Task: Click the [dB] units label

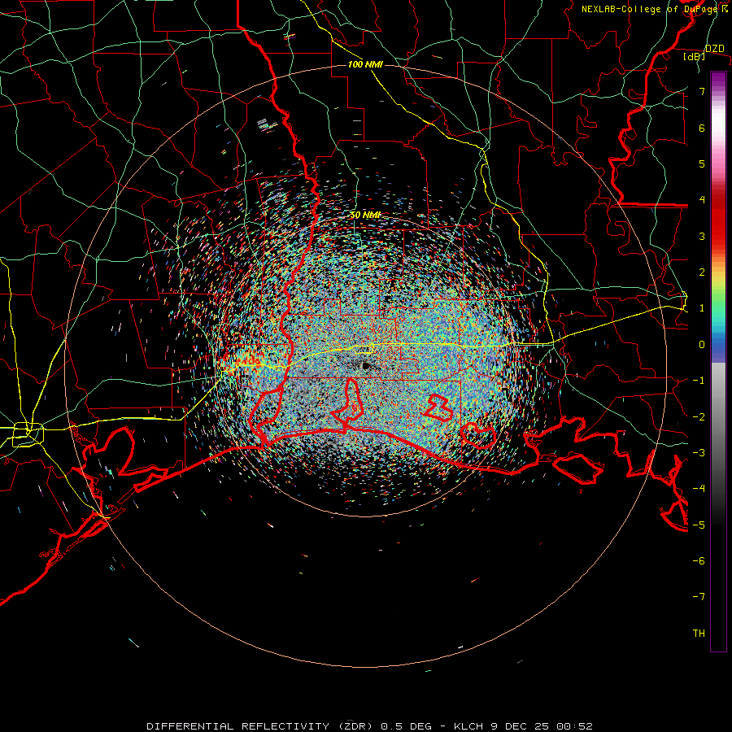Action: [695, 56]
